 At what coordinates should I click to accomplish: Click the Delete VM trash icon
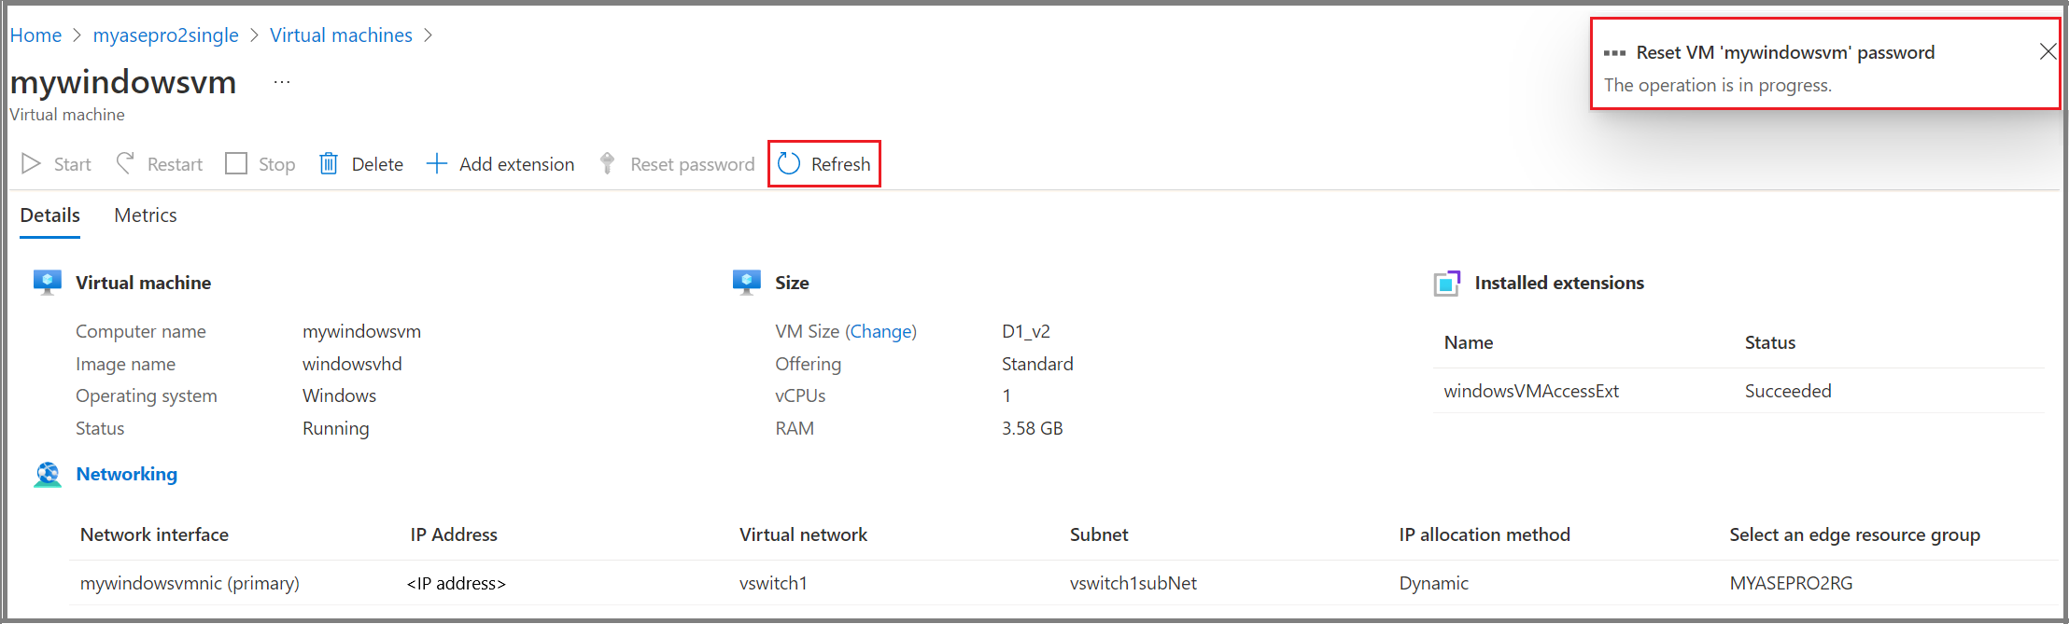coord(329,163)
